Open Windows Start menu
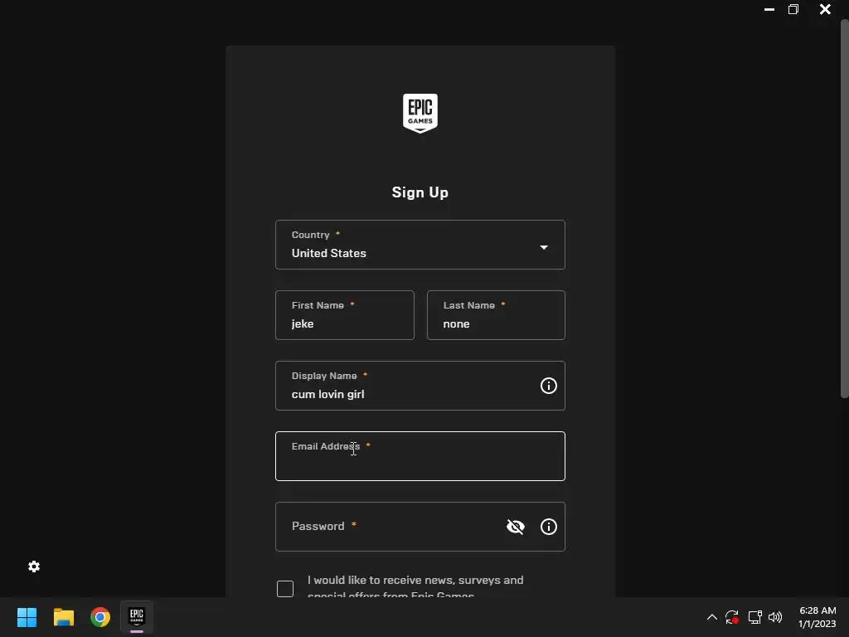The image size is (849, 637). pyautogui.click(x=27, y=617)
